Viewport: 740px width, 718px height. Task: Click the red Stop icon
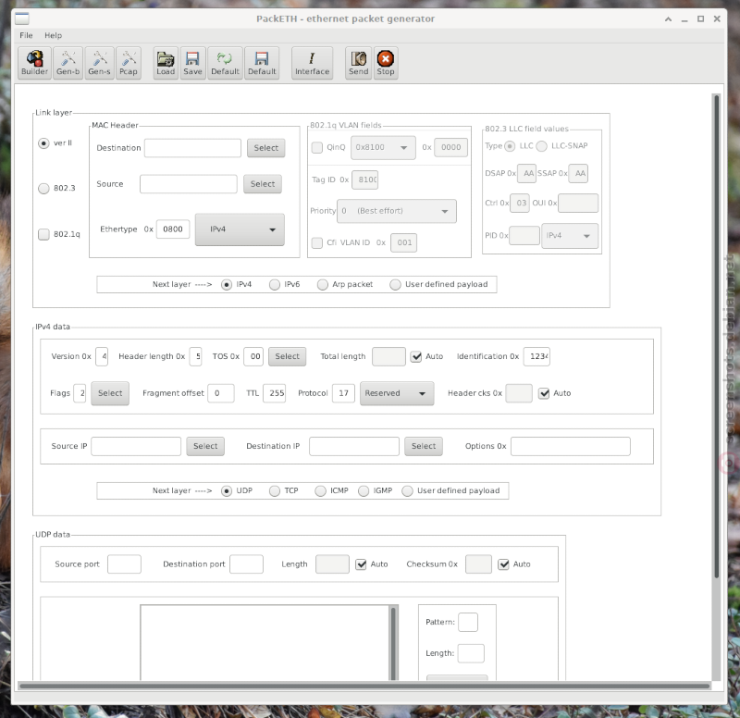pos(386,63)
